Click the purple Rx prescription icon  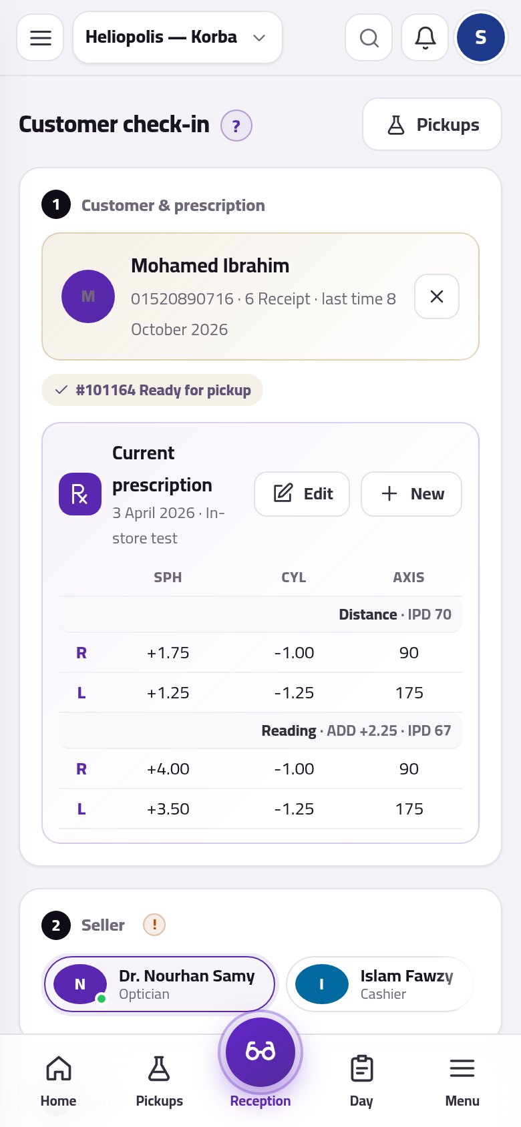tap(80, 494)
